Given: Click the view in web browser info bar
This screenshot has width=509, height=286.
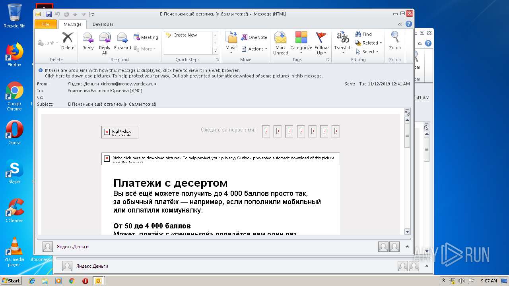Looking at the screenshot, I should click(142, 70).
